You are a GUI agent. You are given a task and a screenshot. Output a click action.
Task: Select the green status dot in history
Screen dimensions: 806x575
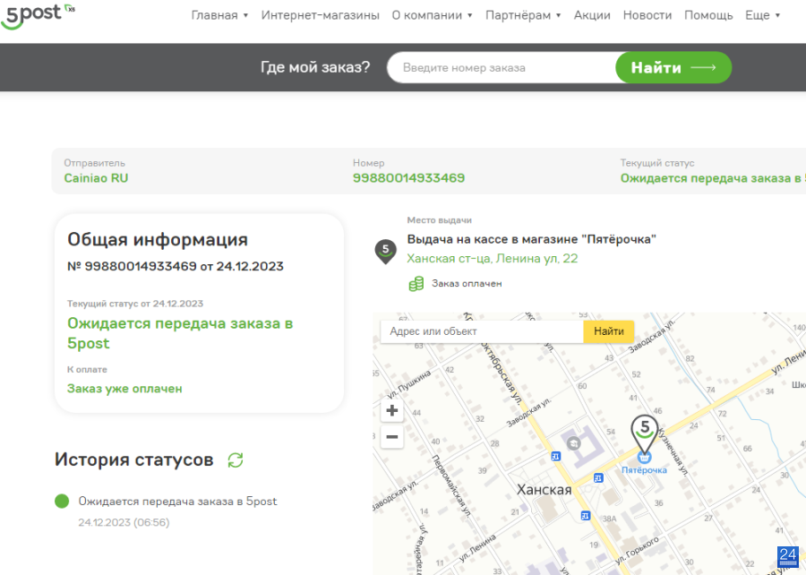(62, 501)
